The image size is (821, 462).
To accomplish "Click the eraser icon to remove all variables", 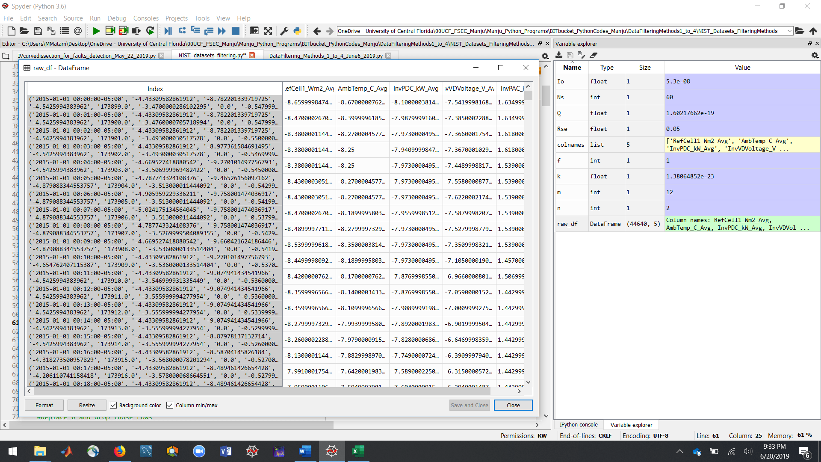I will [x=594, y=55].
